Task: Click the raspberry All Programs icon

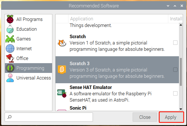Action: pos(10,19)
